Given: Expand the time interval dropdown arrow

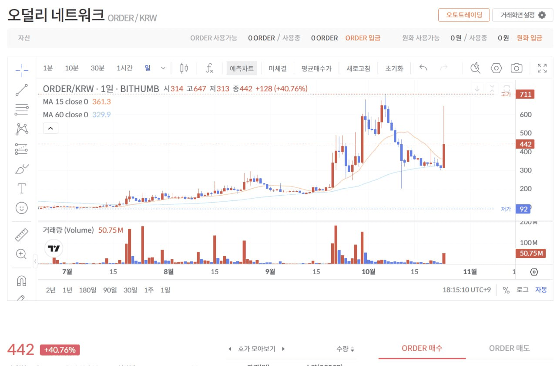Looking at the screenshot, I should tap(163, 68).
